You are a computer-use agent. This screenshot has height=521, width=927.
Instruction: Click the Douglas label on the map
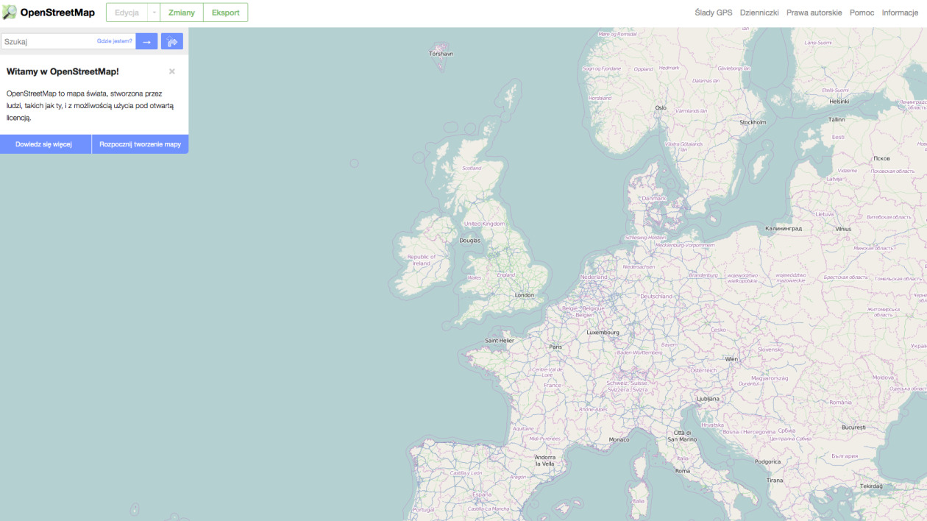(x=469, y=240)
